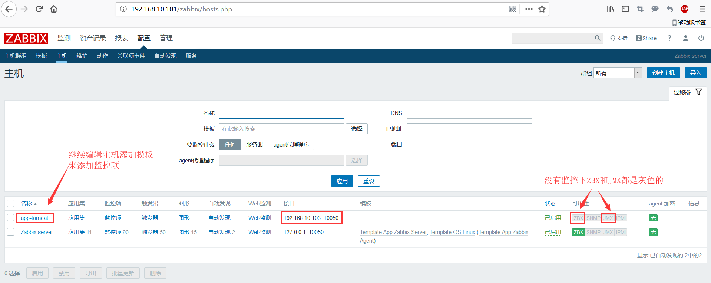Switch to the 自动发现 submenu tab
Image resolution: width=711 pixels, height=283 pixels.
pos(166,56)
